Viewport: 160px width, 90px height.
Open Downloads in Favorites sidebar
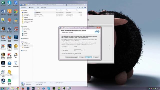[x=26, y=14]
